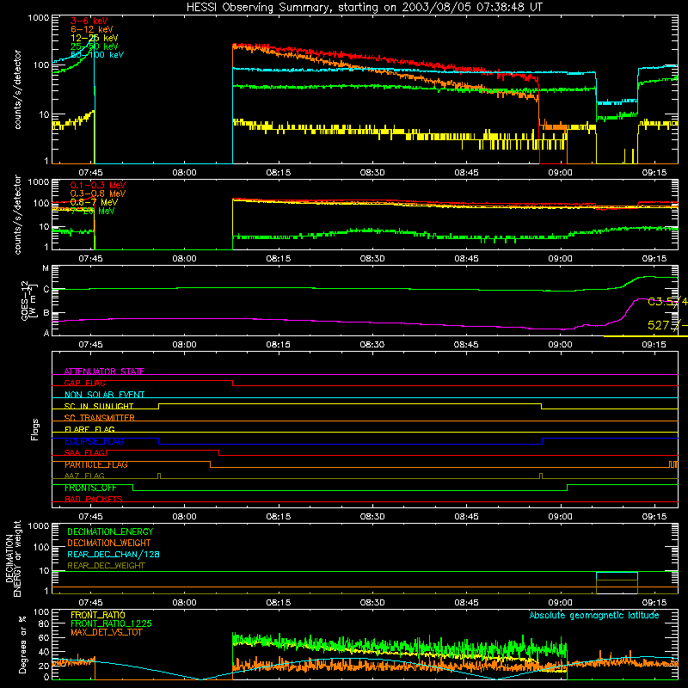This screenshot has height=688, width=688.
Task: Select the 25-50 keV legend label
Action: pyautogui.click(x=95, y=46)
